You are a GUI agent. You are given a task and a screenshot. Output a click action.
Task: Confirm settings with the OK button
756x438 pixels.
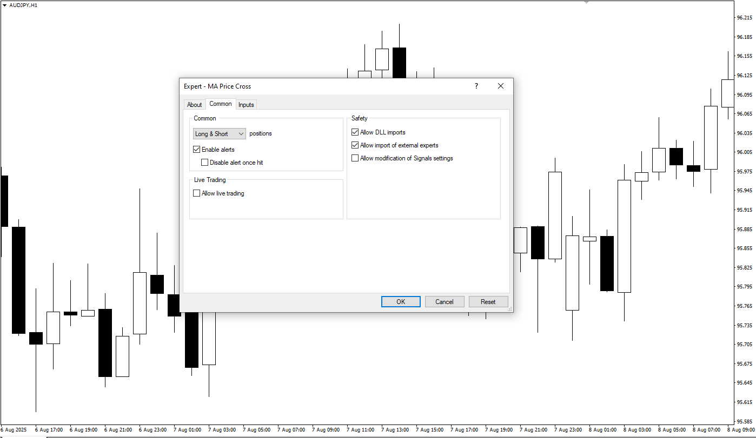click(x=400, y=301)
